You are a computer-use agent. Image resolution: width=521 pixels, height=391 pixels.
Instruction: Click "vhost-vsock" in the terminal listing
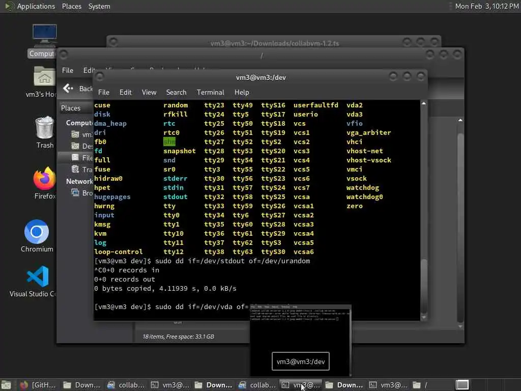[368, 160]
